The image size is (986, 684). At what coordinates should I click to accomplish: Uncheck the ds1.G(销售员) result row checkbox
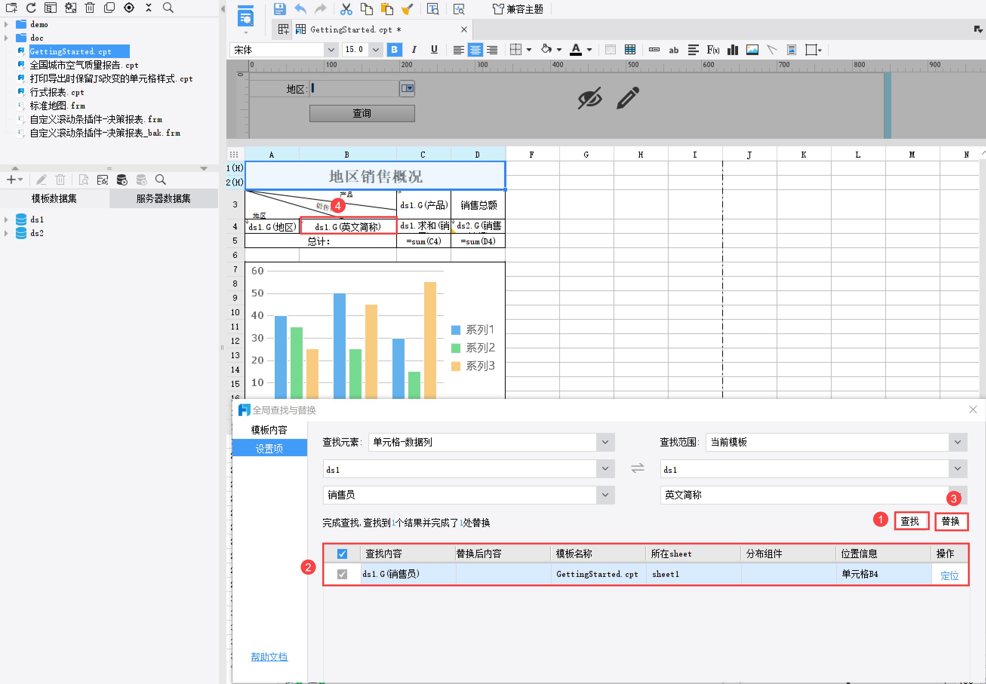[x=342, y=574]
